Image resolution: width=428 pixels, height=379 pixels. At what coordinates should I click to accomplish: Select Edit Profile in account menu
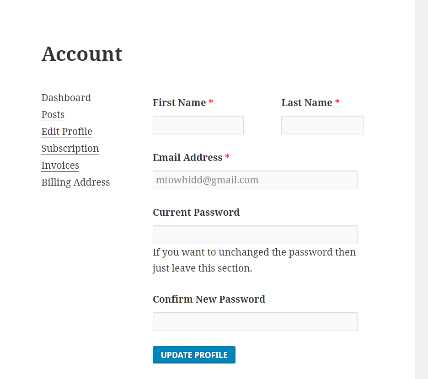[x=67, y=132]
